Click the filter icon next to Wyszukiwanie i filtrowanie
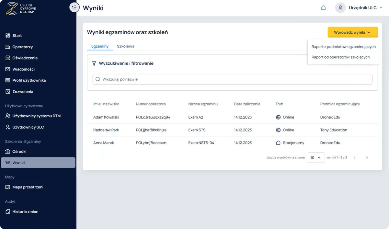The width and height of the screenshot is (389, 229). [94, 63]
